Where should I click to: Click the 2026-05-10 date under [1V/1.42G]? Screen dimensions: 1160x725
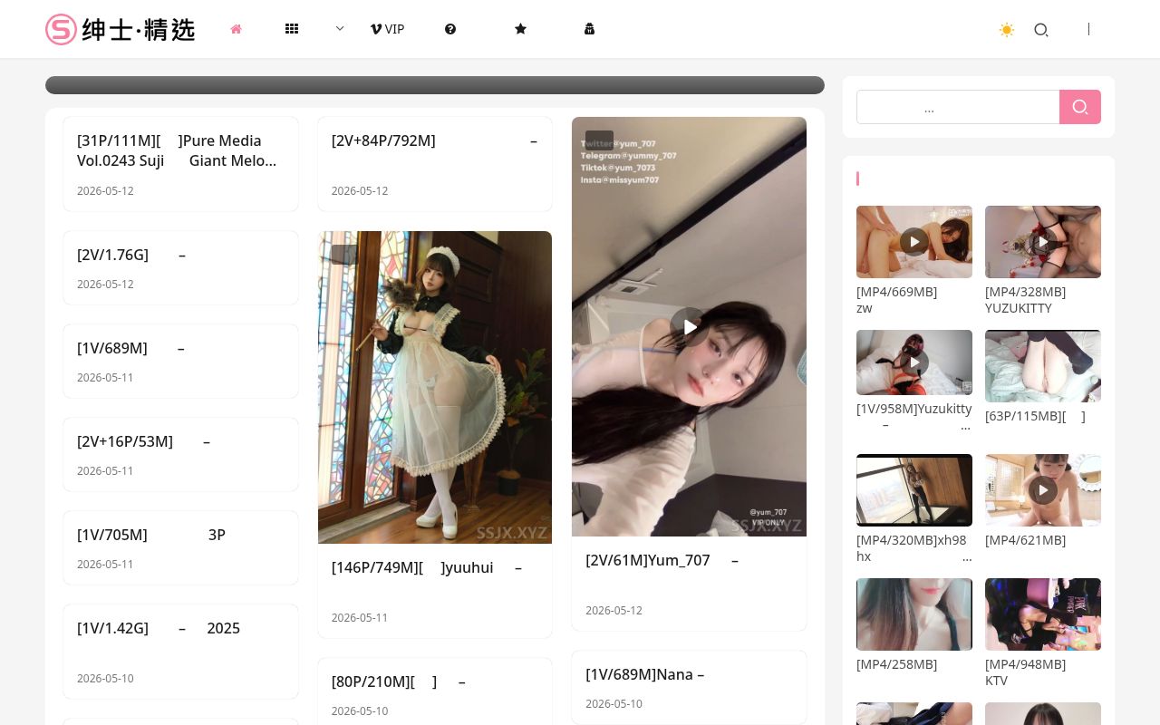[105, 679]
